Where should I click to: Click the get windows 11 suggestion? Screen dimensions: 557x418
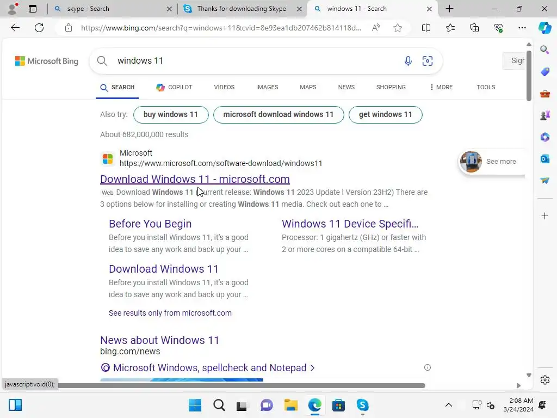click(x=386, y=114)
